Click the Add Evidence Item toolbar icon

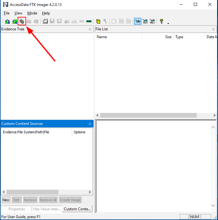[x=7, y=21]
